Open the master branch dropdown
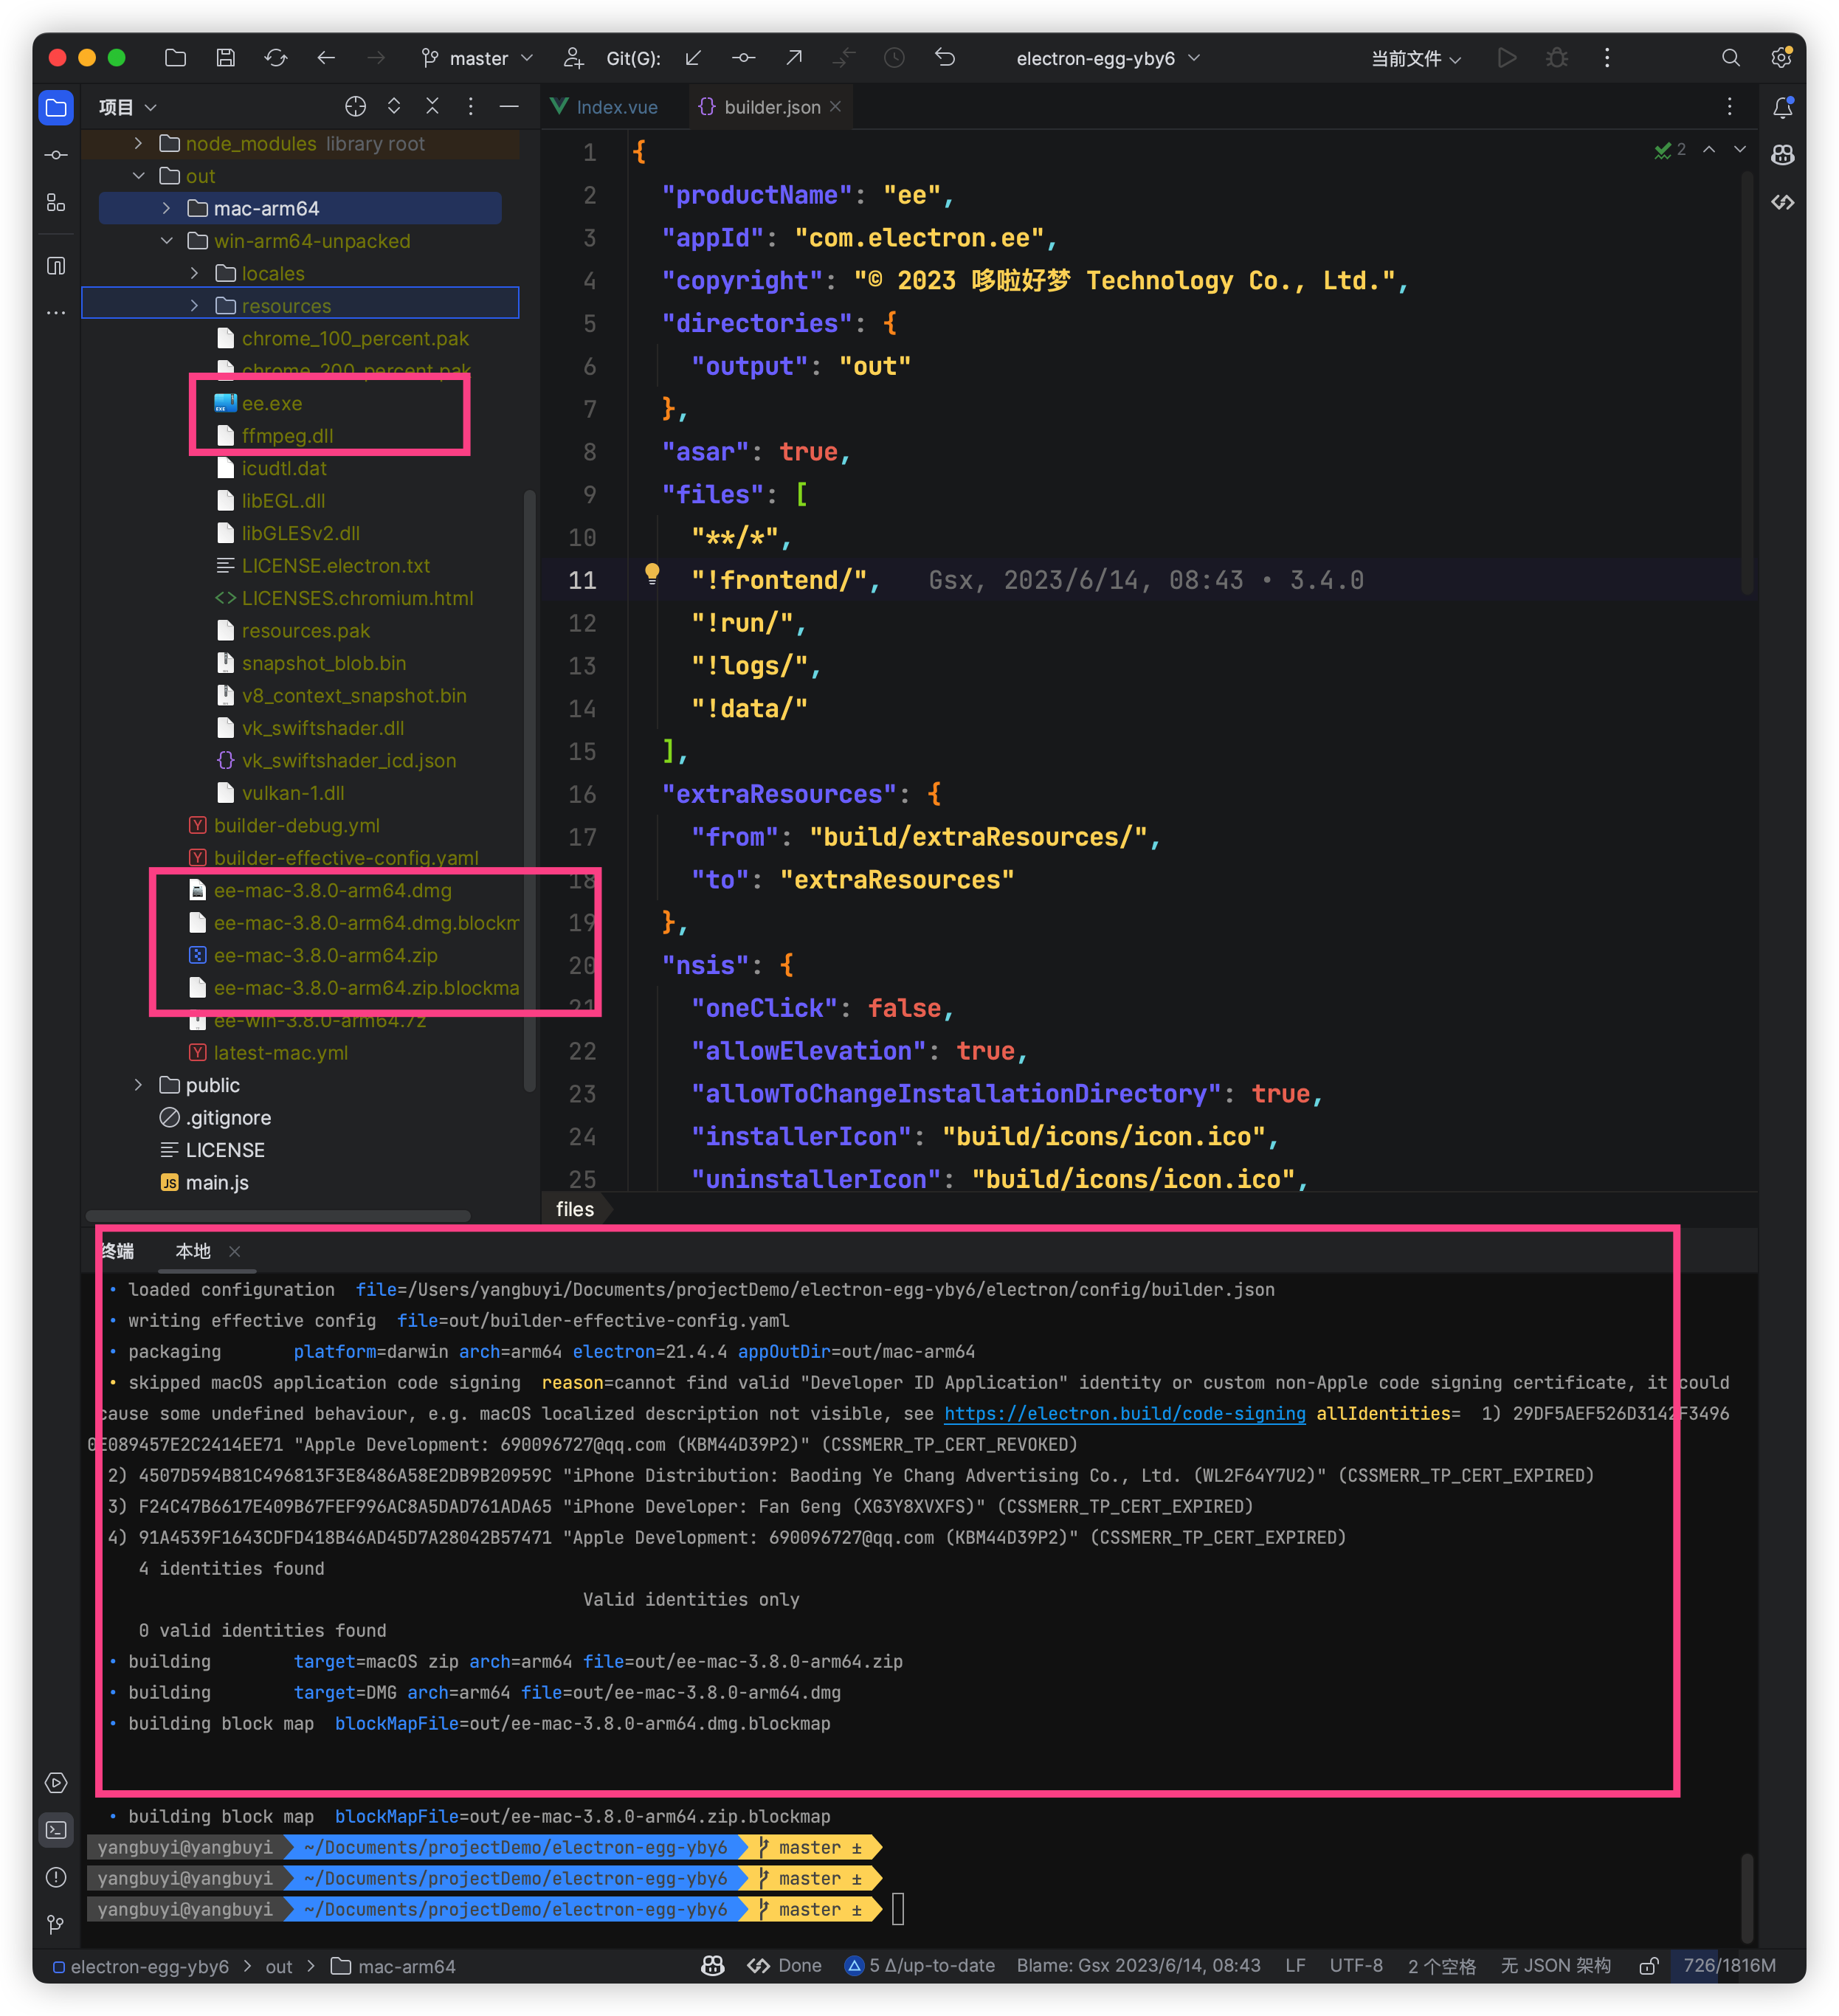Viewport: 1839px width, 2016px height. point(478,58)
